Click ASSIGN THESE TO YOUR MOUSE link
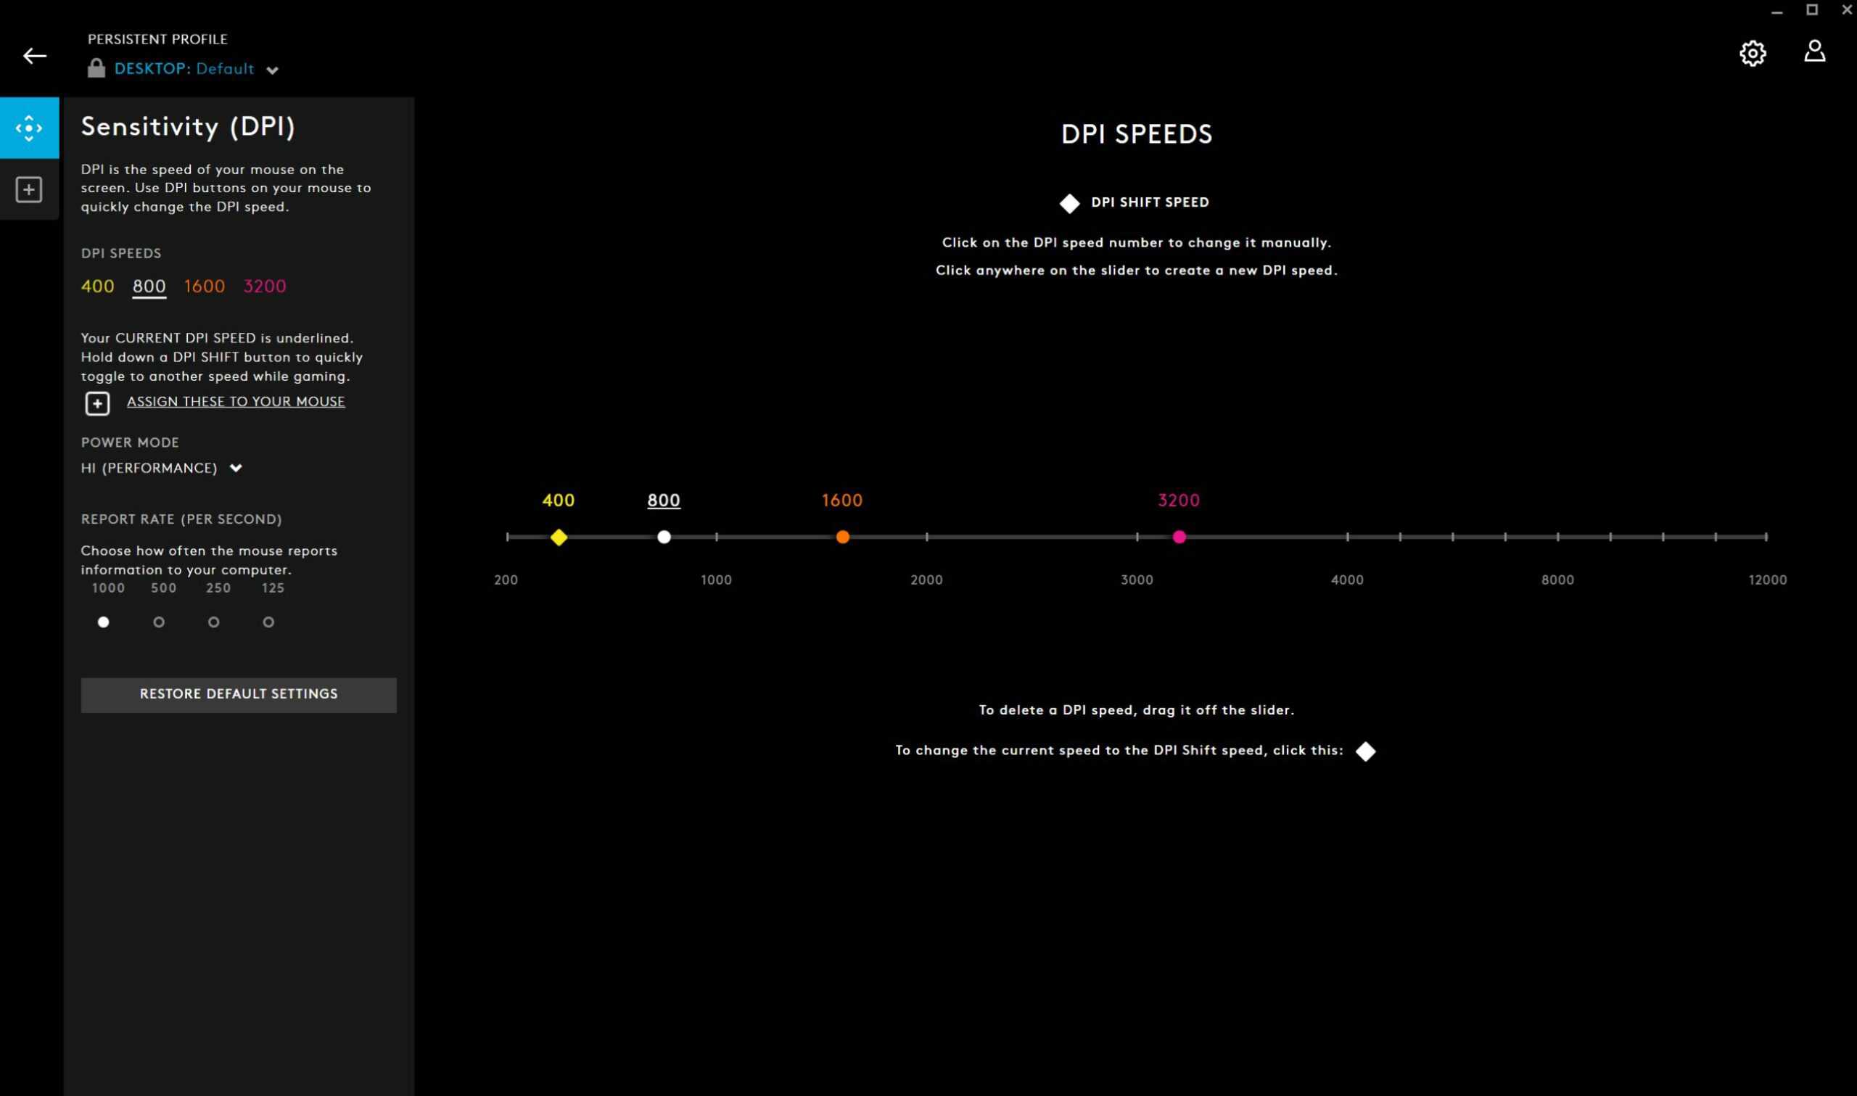This screenshot has width=1857, height=1096. click(236, 400)
